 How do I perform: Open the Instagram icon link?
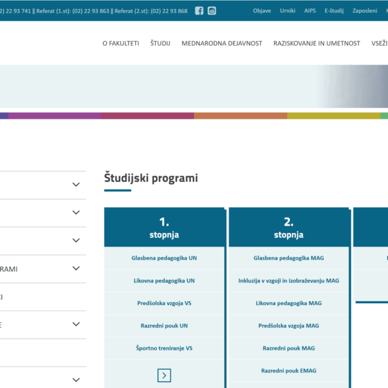[x=212, y=11]
